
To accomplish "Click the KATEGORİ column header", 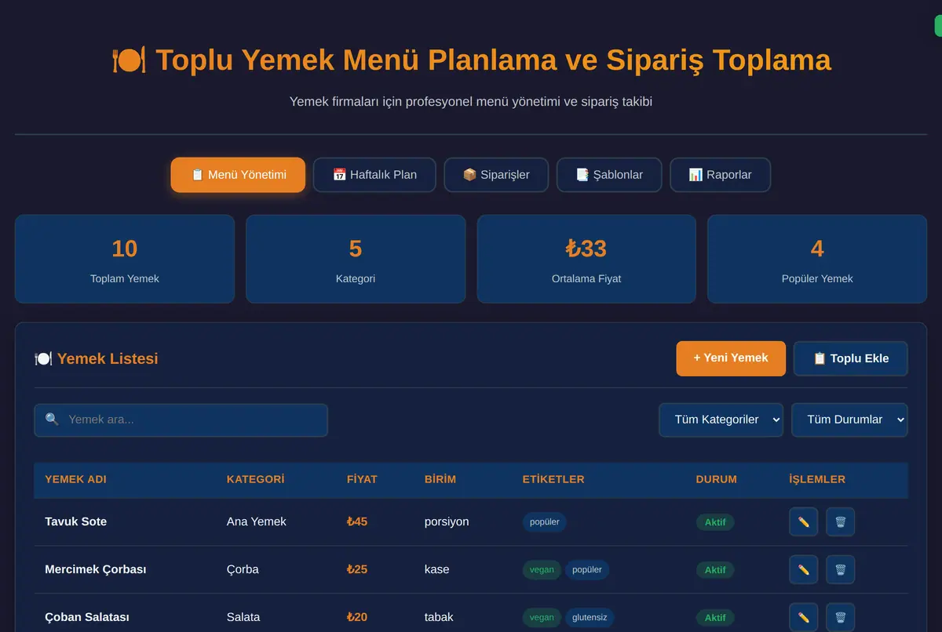I will 255,479.
